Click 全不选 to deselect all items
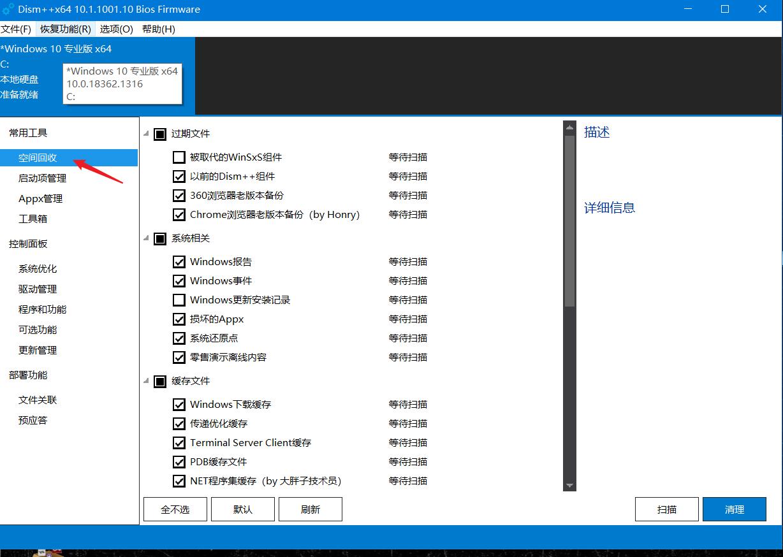This screenshot has width=783, height=557. click(175, 509)
